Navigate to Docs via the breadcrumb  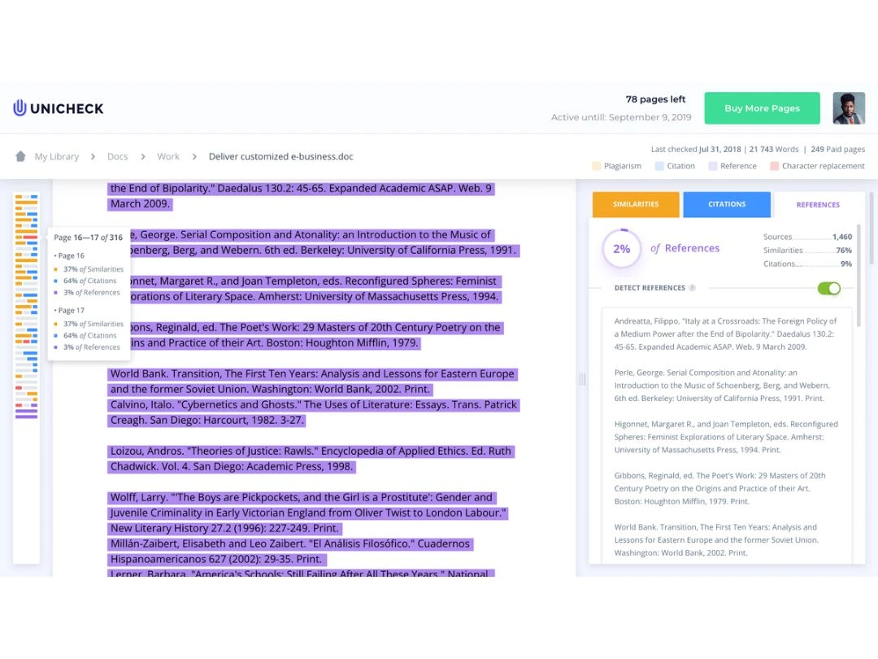117,156
